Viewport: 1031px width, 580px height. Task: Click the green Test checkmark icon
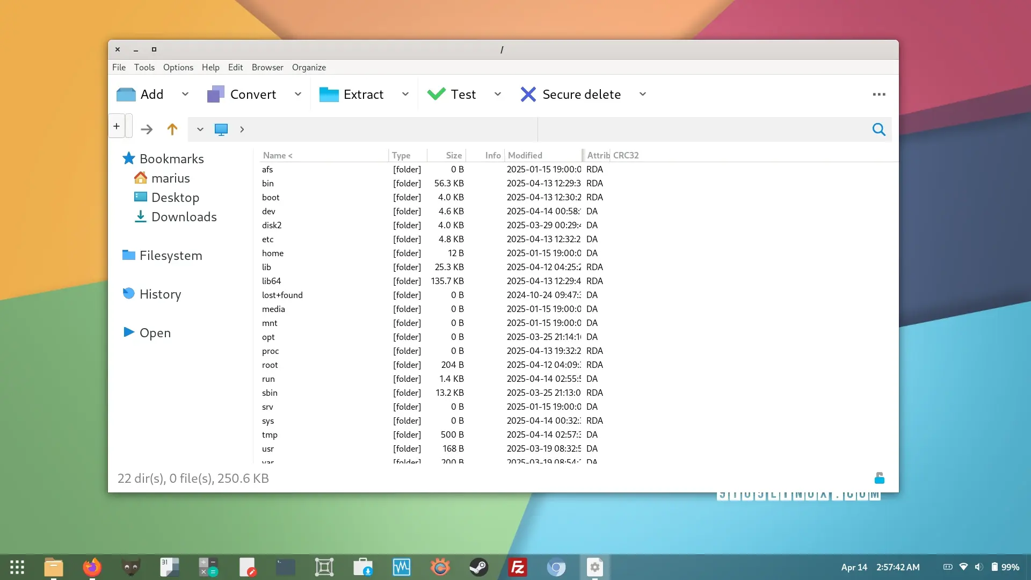pos(436,94)
